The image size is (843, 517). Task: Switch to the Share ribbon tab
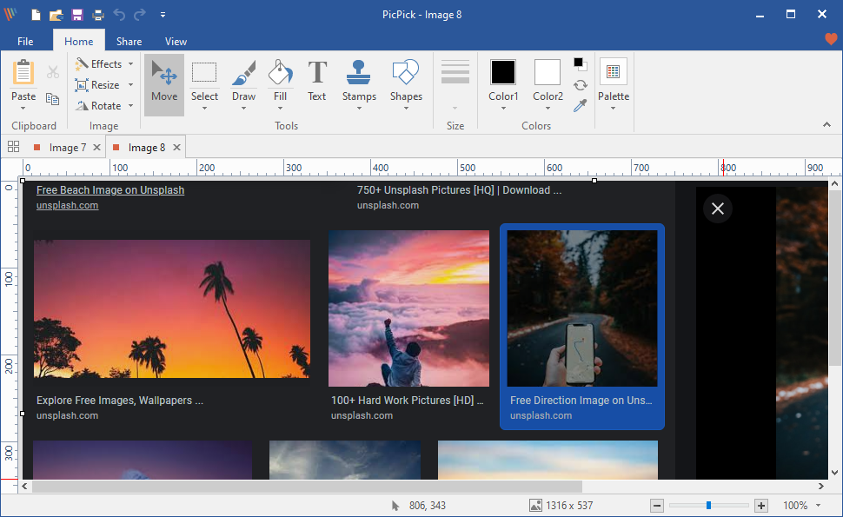click(x=129, y=42)
